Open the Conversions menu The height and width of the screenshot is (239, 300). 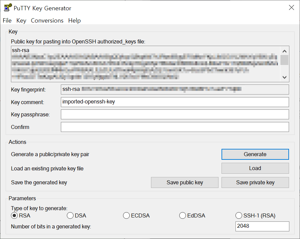[47, 21]
